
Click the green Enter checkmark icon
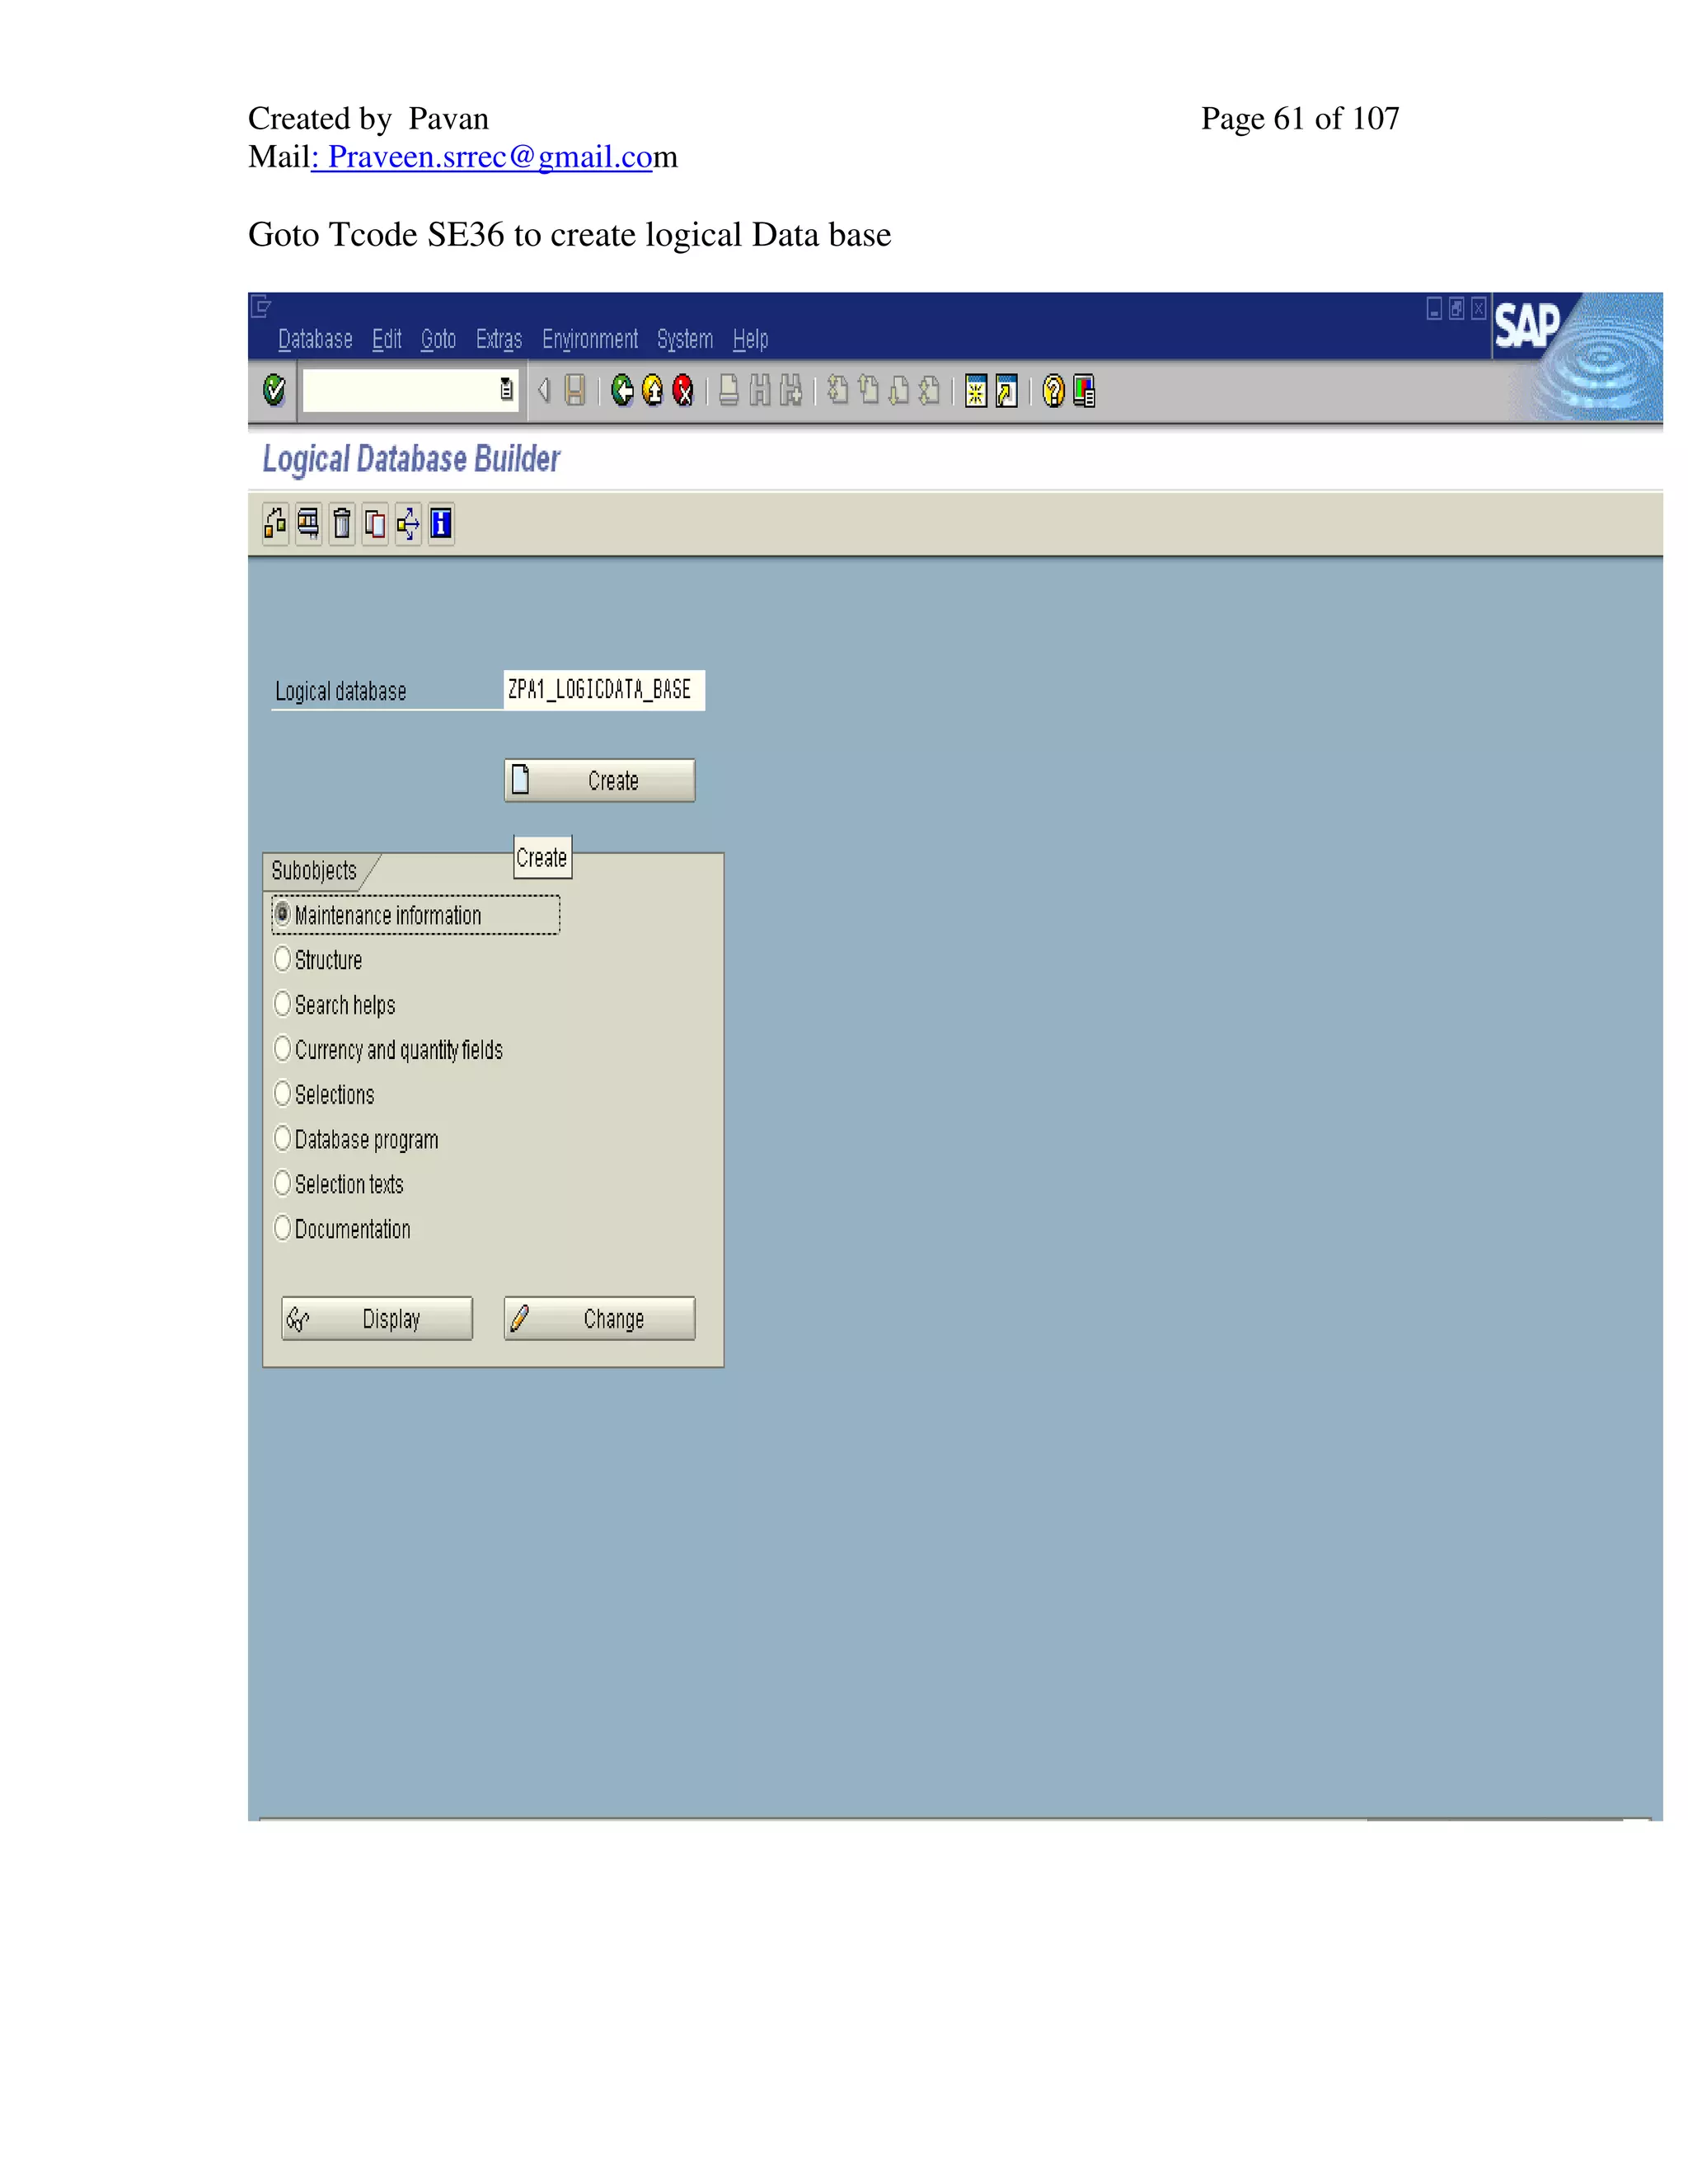point(274,390)
